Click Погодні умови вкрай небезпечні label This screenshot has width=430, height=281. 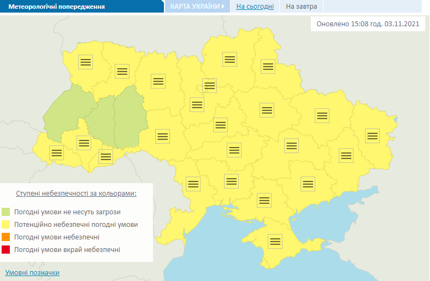coord(67,249)
